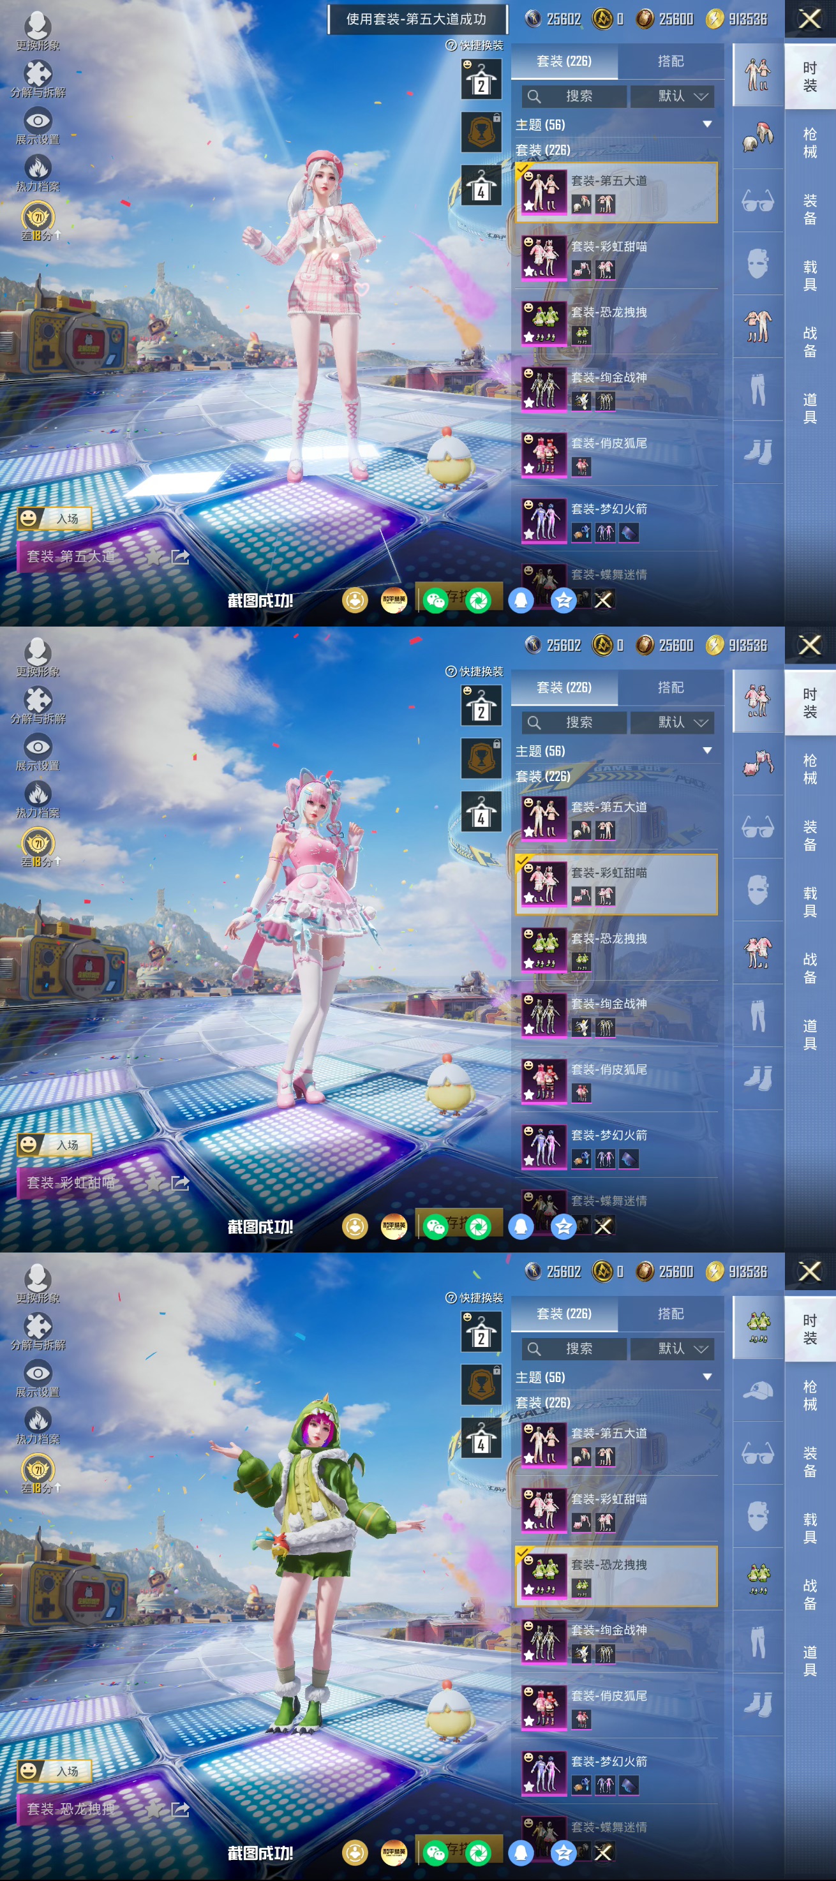Expand 主题 (56) triangle in the bottom screenshot
Image resolution: width=836 pixels, height=1881 pixels.
coord(706,1376)
